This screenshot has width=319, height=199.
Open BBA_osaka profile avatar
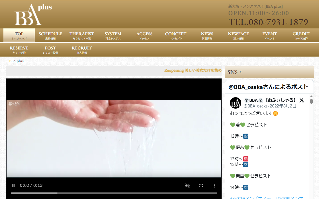tap(235, 103)
